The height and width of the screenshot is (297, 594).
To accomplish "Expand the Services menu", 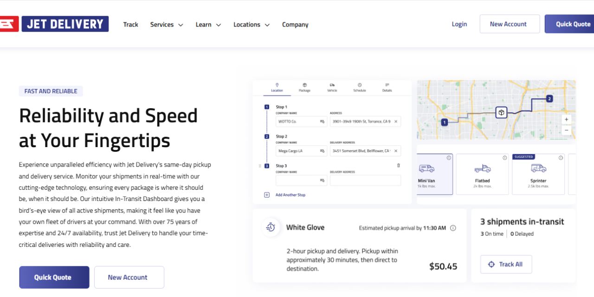I will pos(163,24).
